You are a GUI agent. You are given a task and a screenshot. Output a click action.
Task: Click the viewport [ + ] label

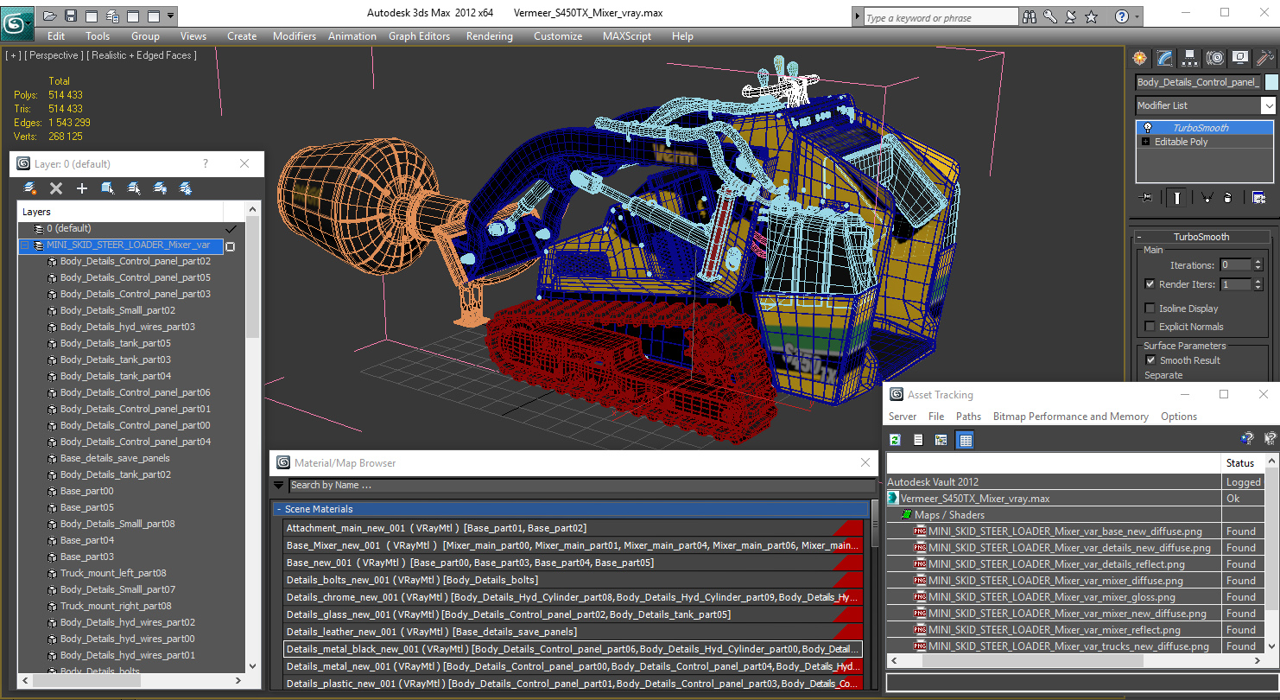click(x=13, y=55)
